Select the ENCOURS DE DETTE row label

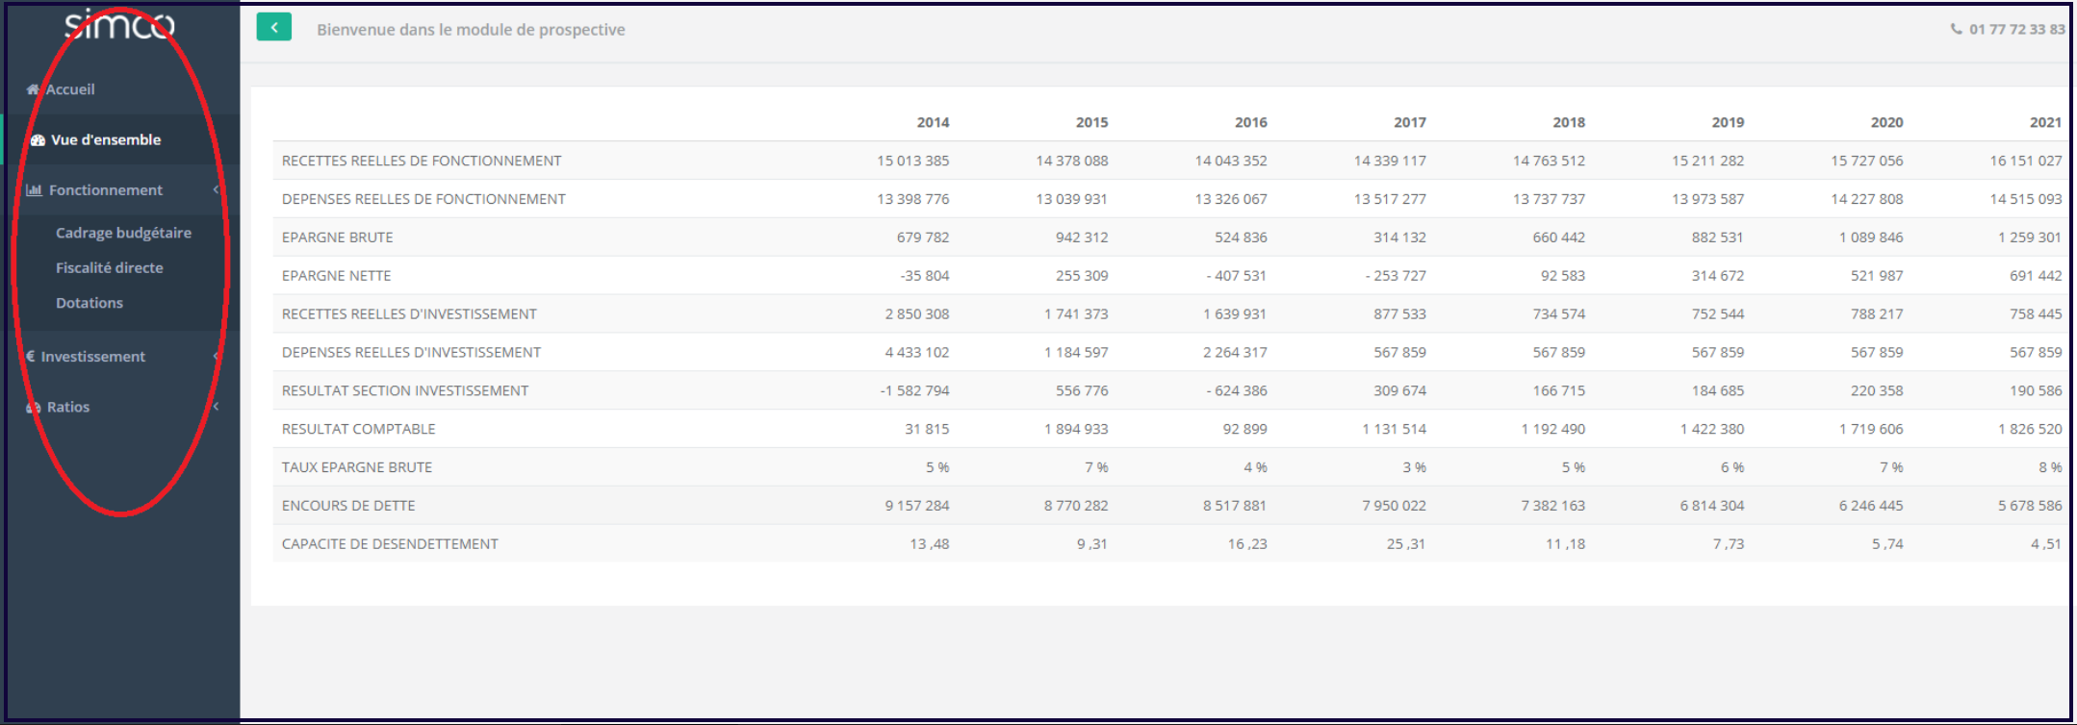click(348, 506)
